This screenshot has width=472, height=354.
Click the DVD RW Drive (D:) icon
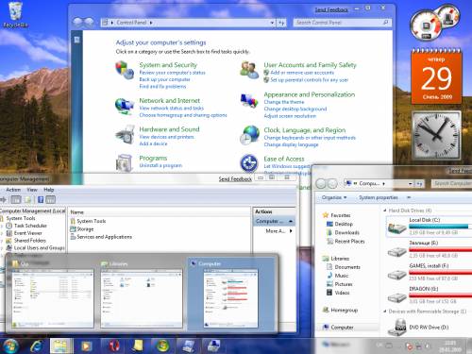tap(396, 328)
